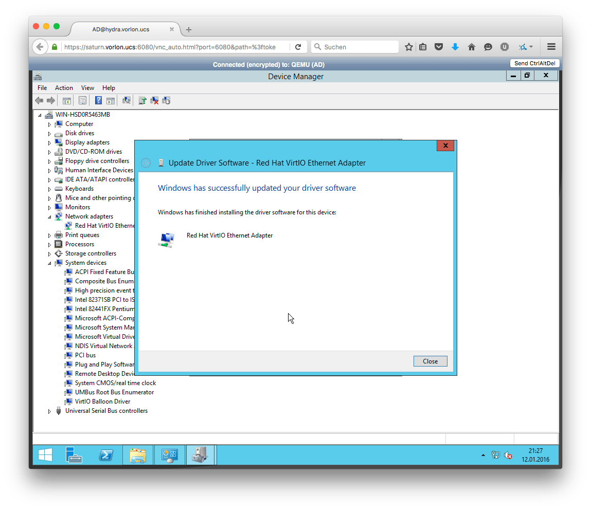The image size is (591, 510).
Task: Click Scan for hardware changes toolbar icon
Action: point(127,101)
